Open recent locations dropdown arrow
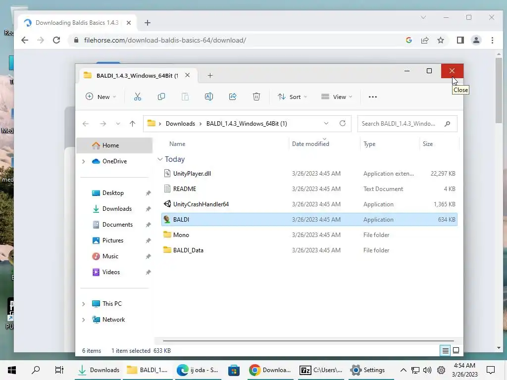Screen dimensions: 507x380 118,124
